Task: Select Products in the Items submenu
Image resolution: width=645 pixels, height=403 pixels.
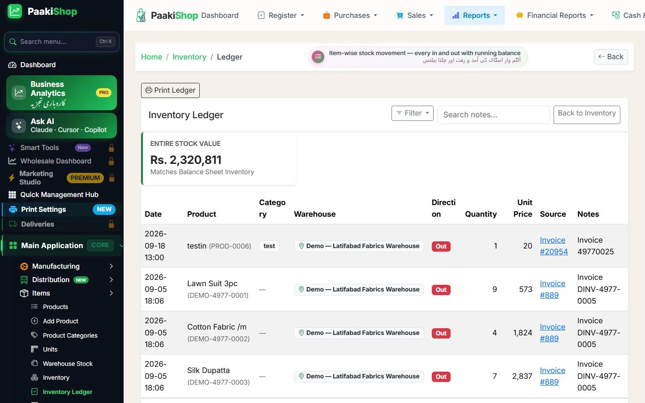Action: pyautogui.click(x=56, y=307)
